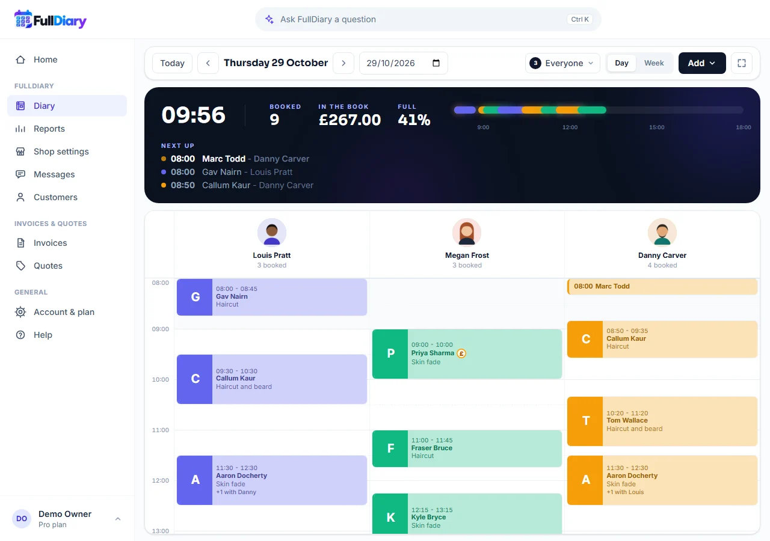Click the Today button
This screenshot has width=770, height=541.
(172, 63)
